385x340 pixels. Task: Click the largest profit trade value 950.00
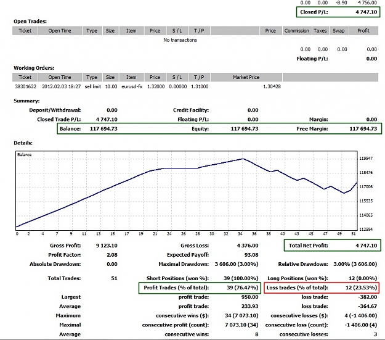pos(249,297)
